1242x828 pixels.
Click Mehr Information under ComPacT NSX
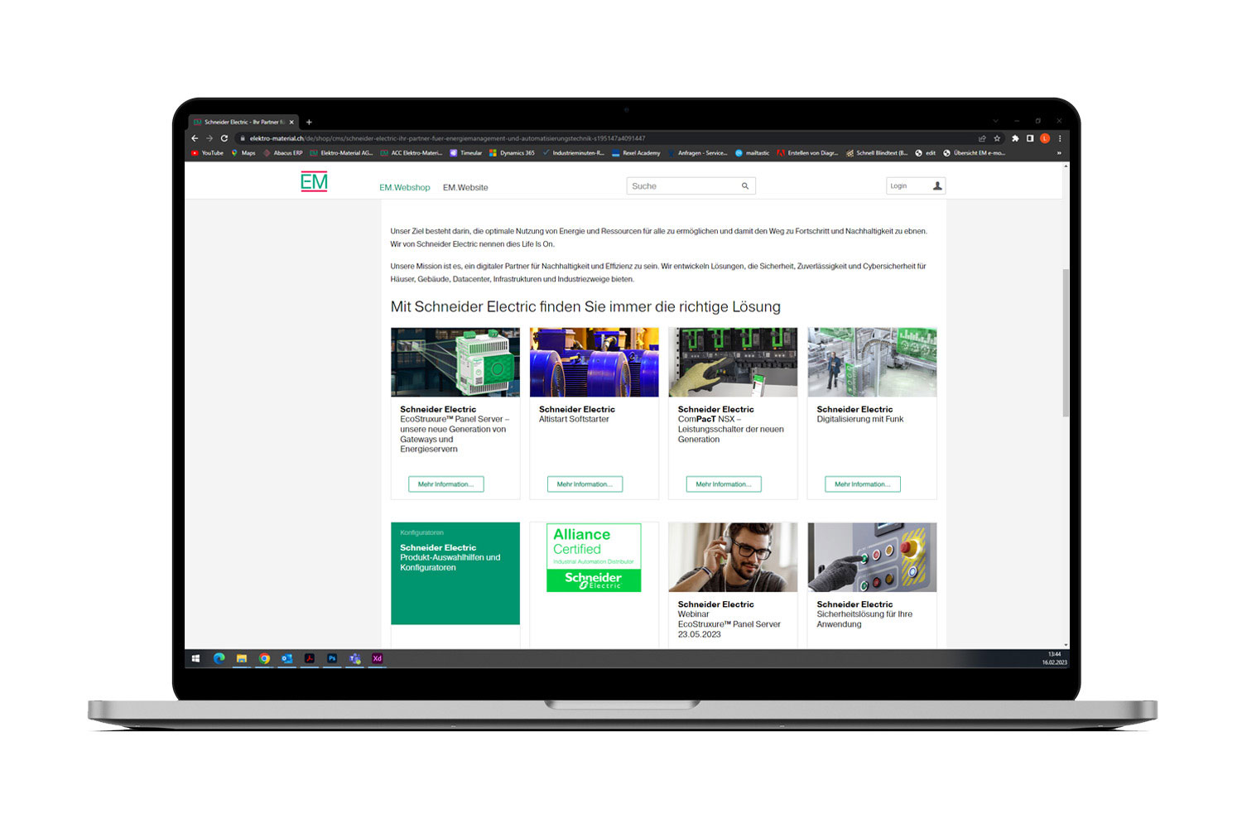(x=724, y=484)
